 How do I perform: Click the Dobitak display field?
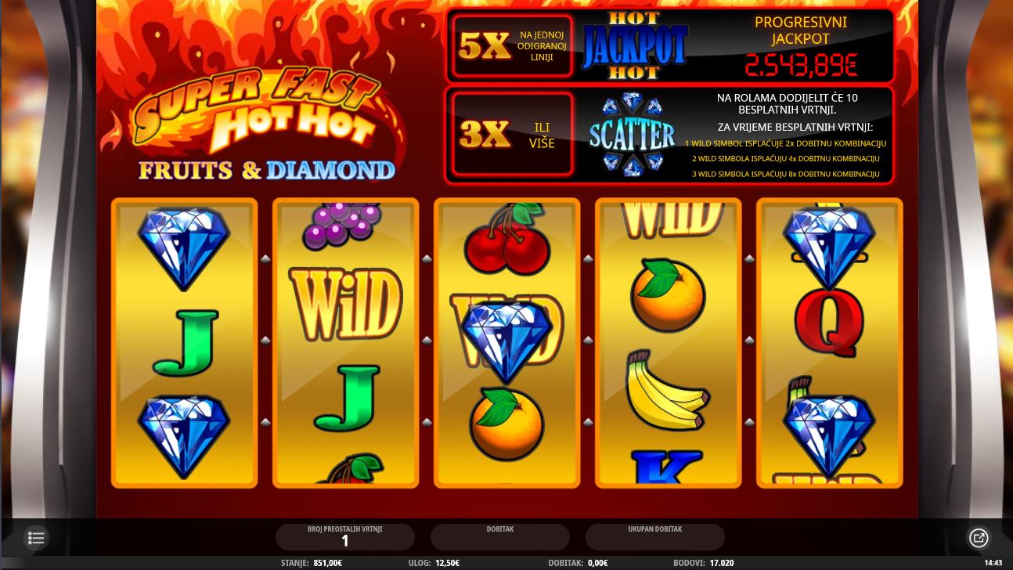500,536
